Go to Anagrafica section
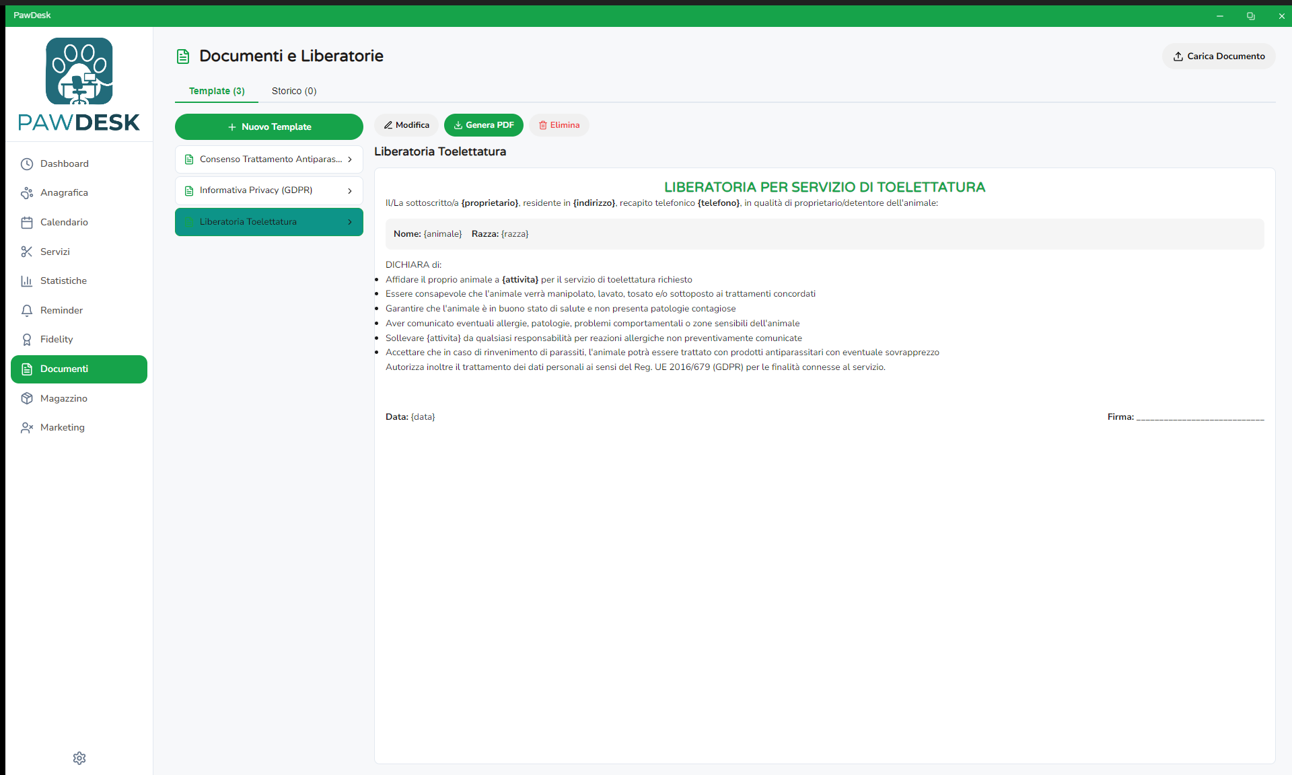Image resolution: width=1292 pixels, height=775 pixels. tap(79, 193)
